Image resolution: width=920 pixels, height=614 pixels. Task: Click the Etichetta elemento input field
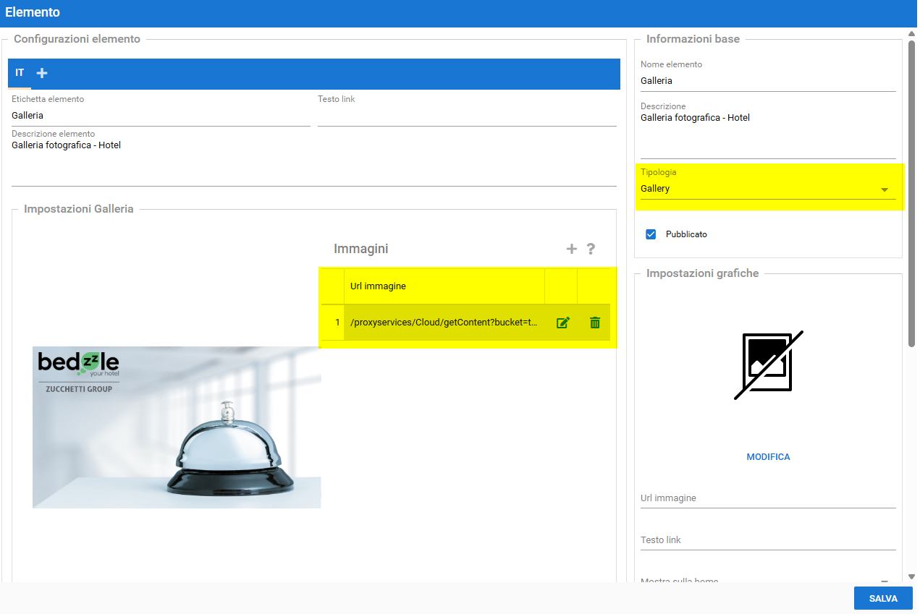[x=161, y=116]
